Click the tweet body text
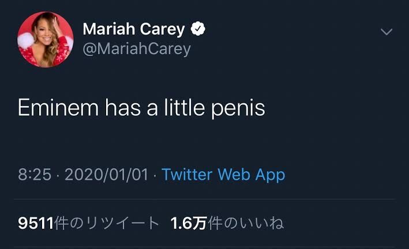The image size is (409, 249). (142, 108)
